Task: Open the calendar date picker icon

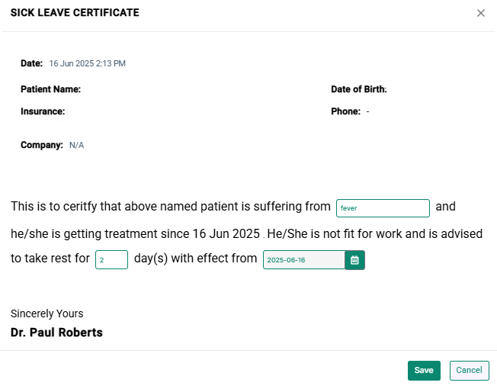Action: [x=354, y=260]
